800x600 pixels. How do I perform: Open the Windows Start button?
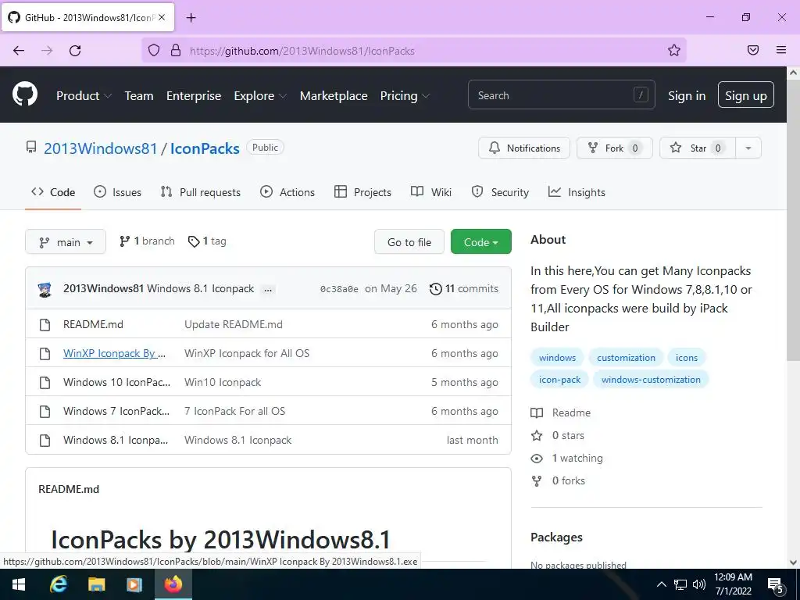pos(19,584)
